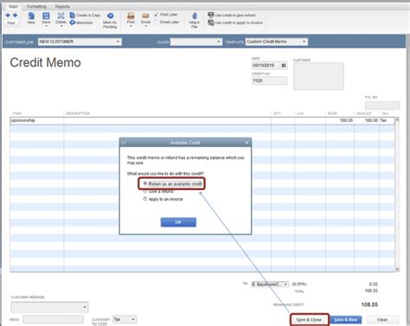Click the Print icon
Image resolution: width=410 pixels, height=326 pixels.
(131, 16)
